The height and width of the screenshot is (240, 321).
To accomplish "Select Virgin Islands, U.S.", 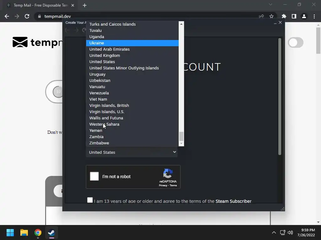I will tap(132, 112).
